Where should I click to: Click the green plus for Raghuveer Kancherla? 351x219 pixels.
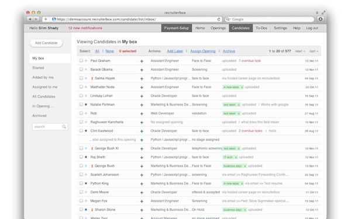pos(142,123)
